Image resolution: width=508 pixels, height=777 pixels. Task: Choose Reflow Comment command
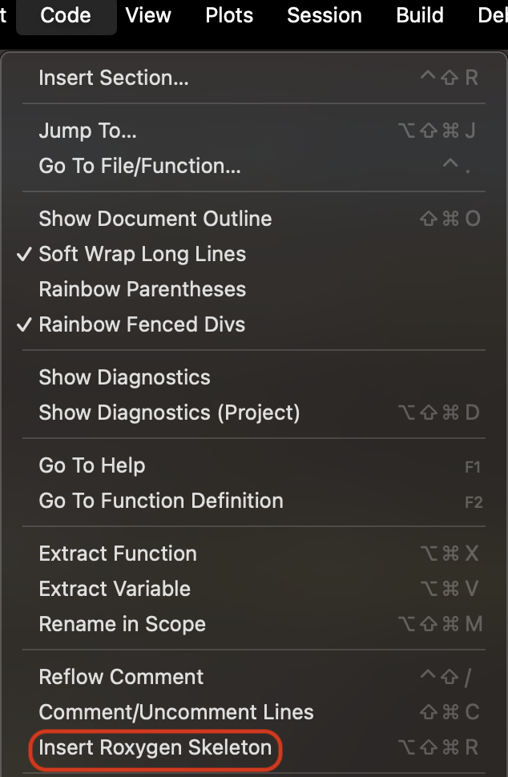pyautogui.click(x=254, y=677)
